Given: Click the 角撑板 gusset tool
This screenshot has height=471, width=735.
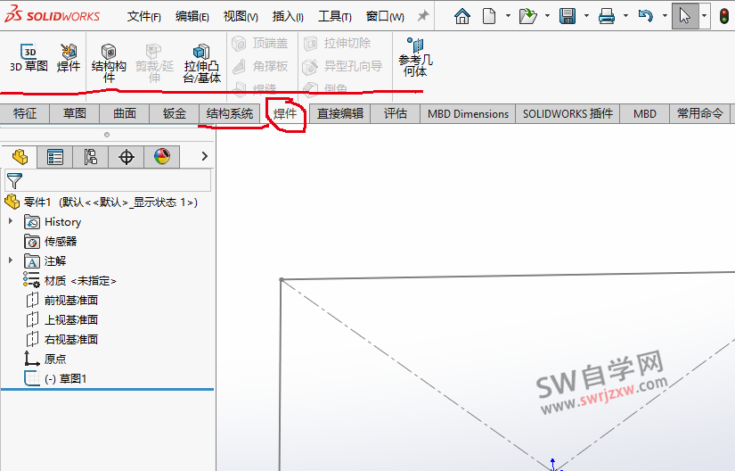Looking at the screenshot, I should (260, 66).
